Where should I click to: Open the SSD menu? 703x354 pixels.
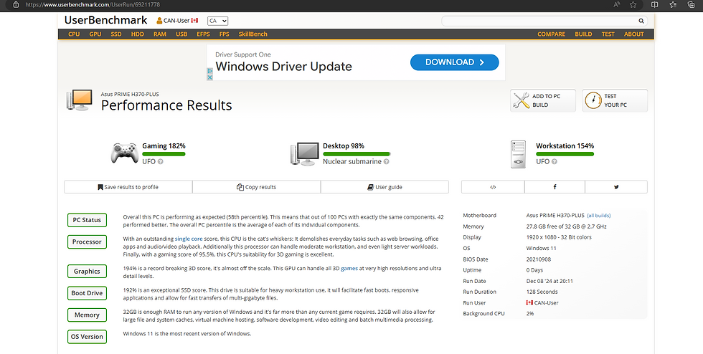coord(116,34)
